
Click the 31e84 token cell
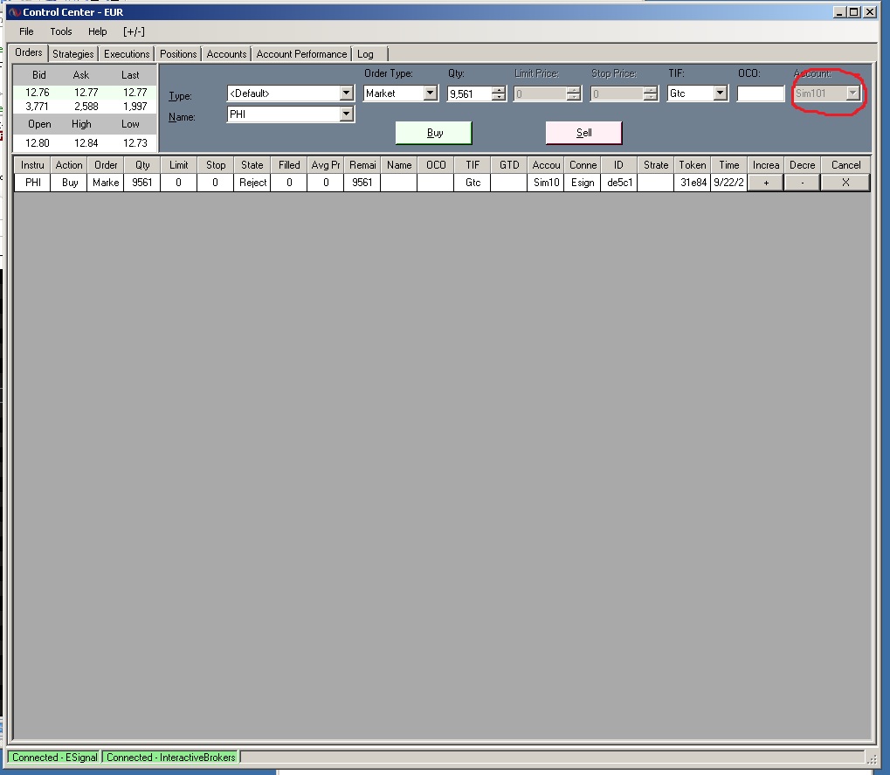click(x=693, y=183)
